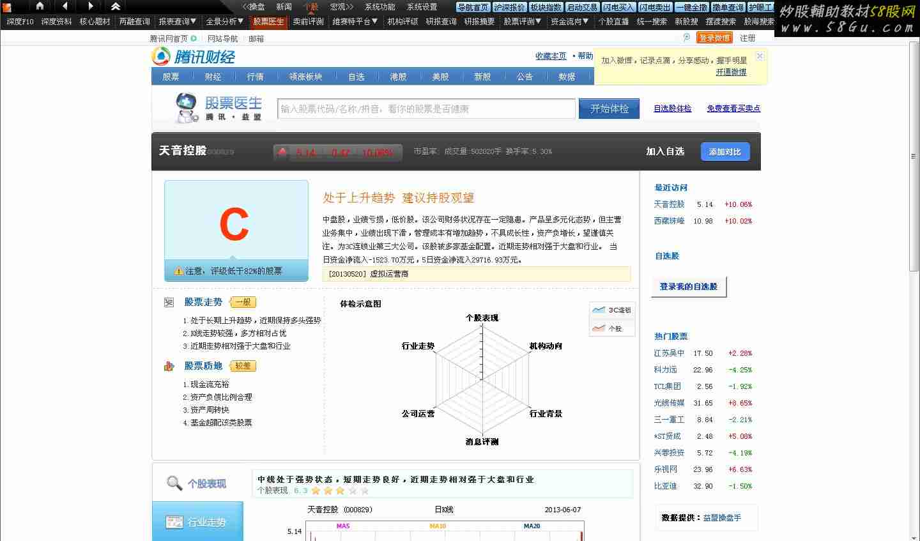Viewport: 920px width, 541px height.
Task: Open the 全景分析 dropdown menu
Action: (225, 22)
